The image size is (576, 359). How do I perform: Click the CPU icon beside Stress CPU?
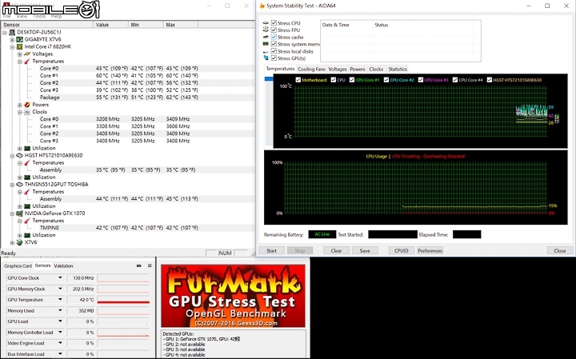tap(266, 23)
